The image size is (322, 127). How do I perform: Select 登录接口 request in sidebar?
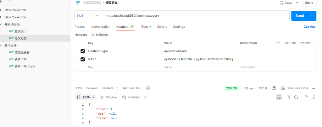20,31
